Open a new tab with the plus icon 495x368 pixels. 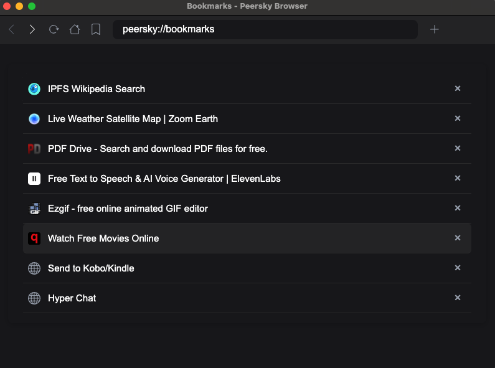[x=435, y=29]
